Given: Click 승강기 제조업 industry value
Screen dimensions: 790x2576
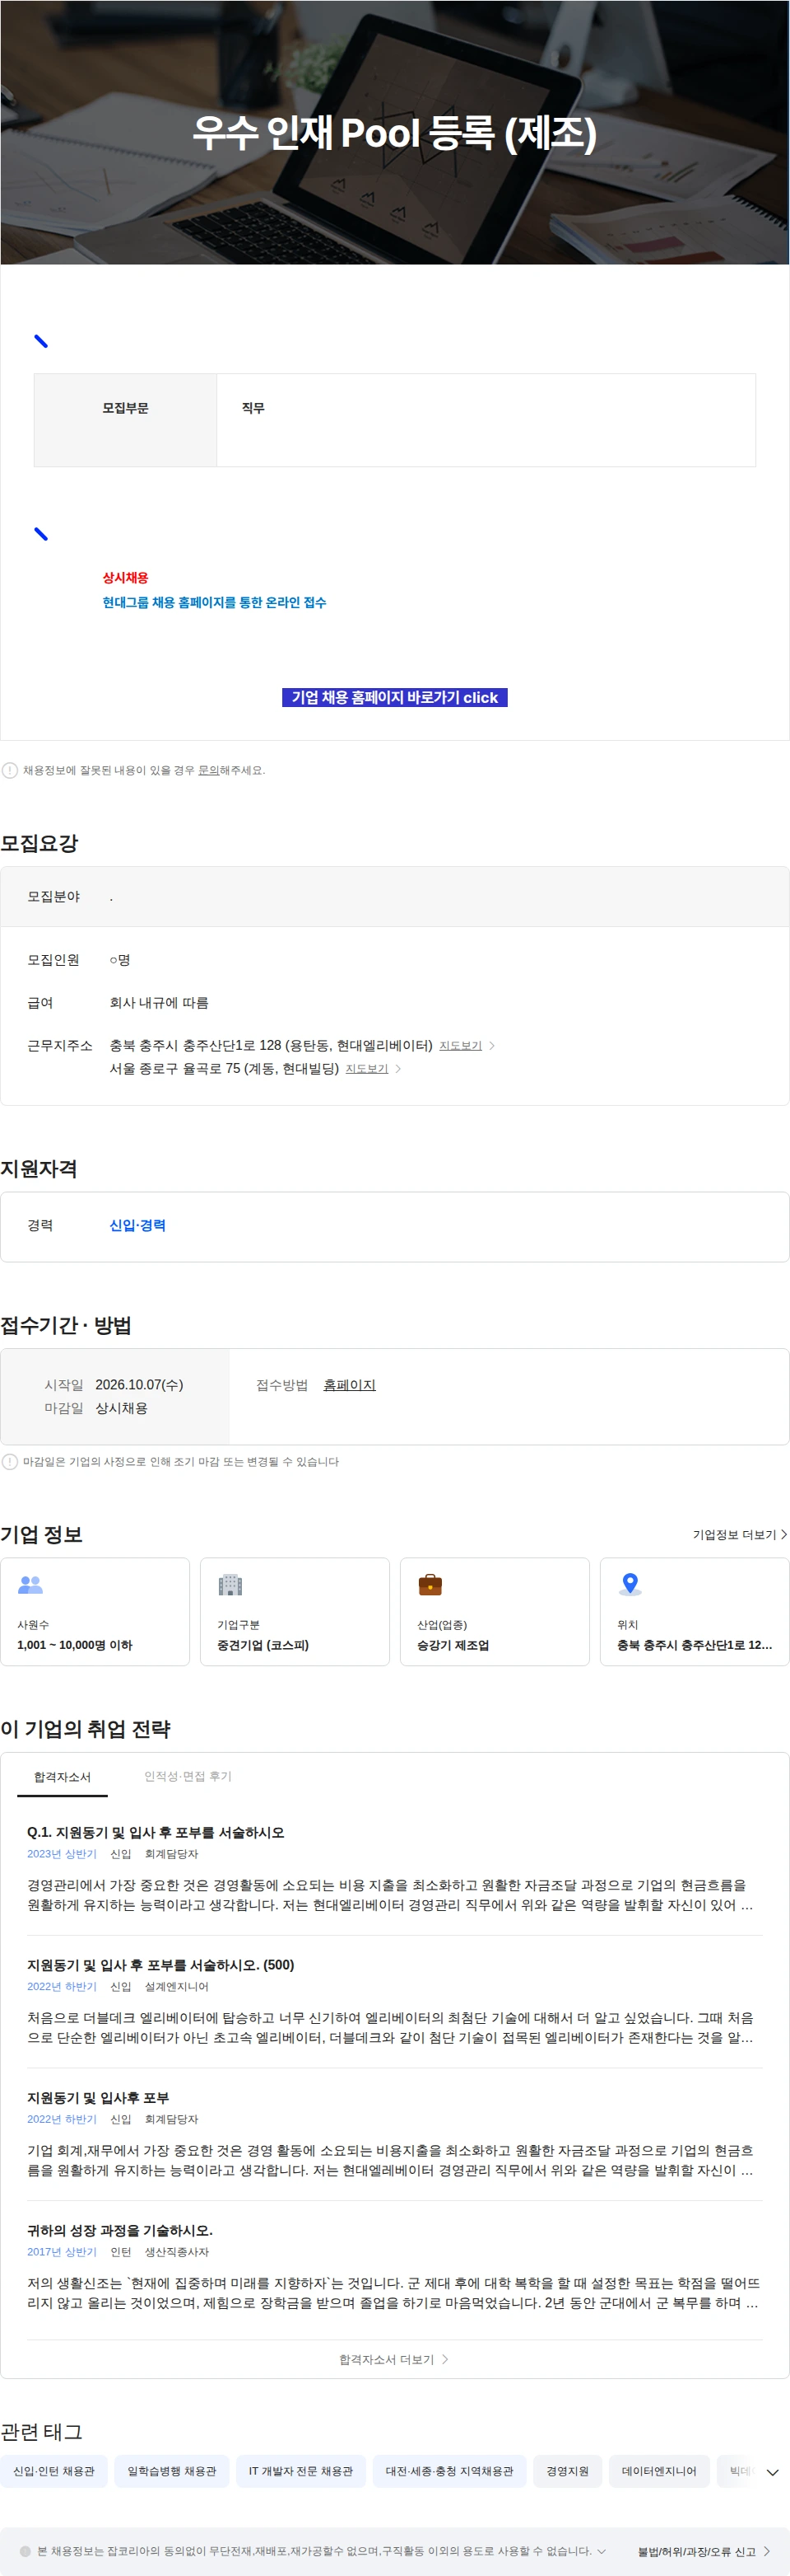Looking at the screenshot, I should click(x=453, y=1645).
